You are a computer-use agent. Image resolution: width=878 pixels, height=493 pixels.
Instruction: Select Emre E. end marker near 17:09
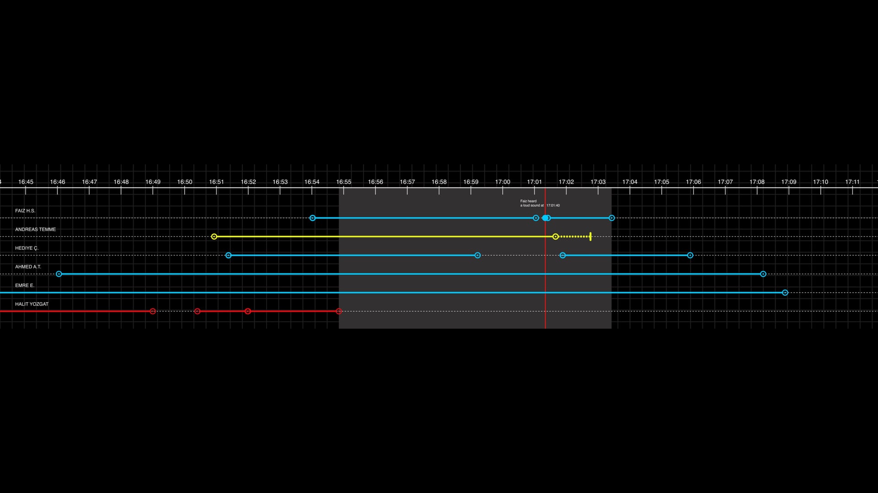(x=785, y=293)
